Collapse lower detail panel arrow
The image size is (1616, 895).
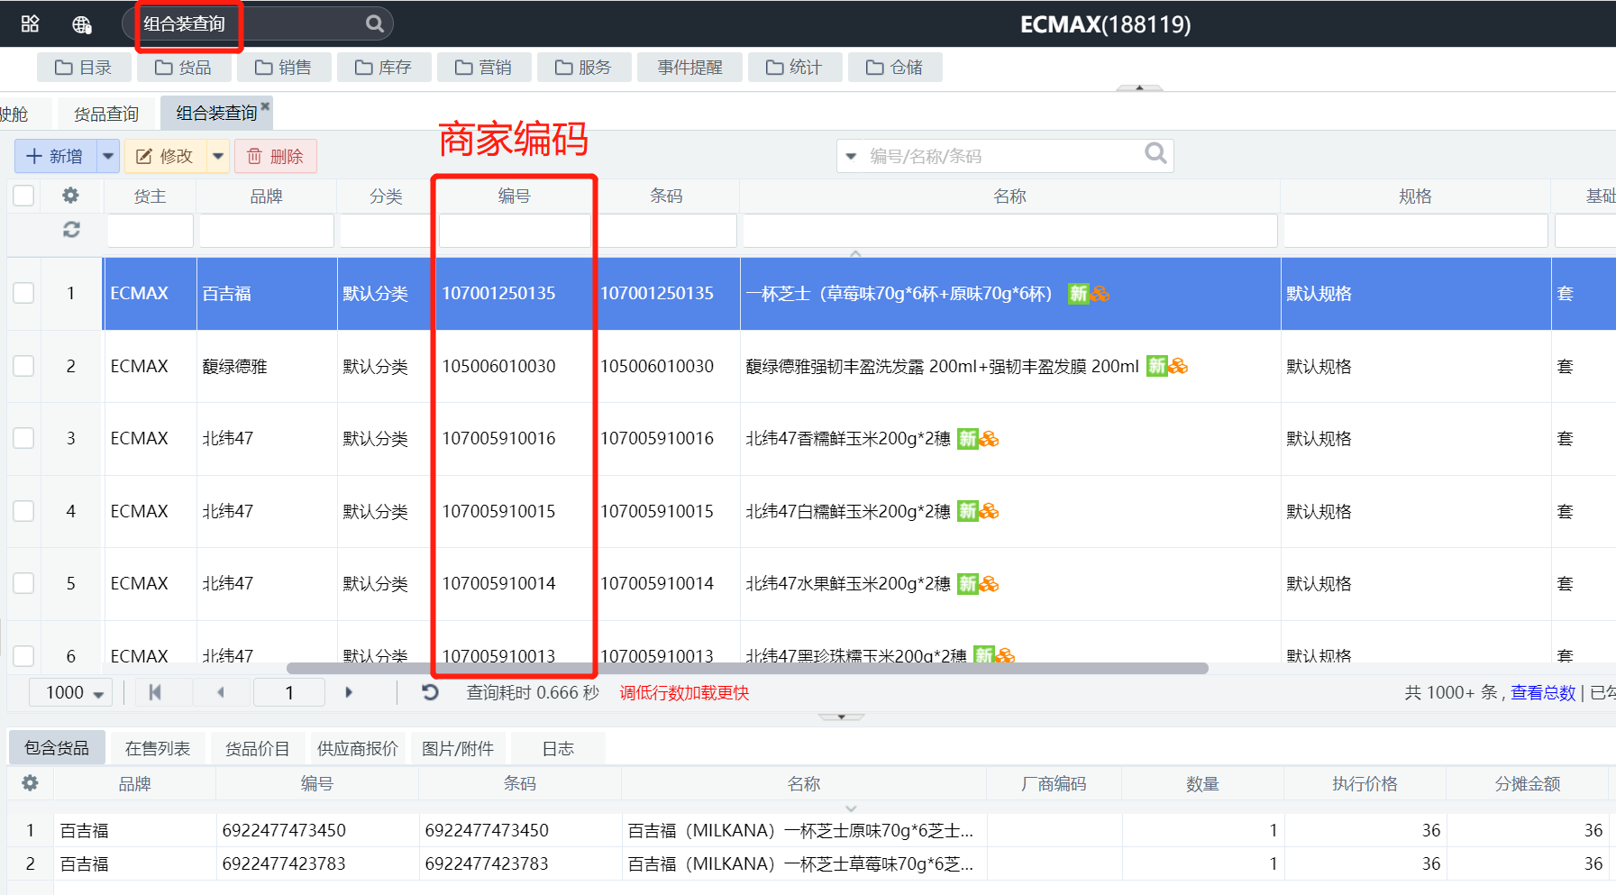pos(841,717)
